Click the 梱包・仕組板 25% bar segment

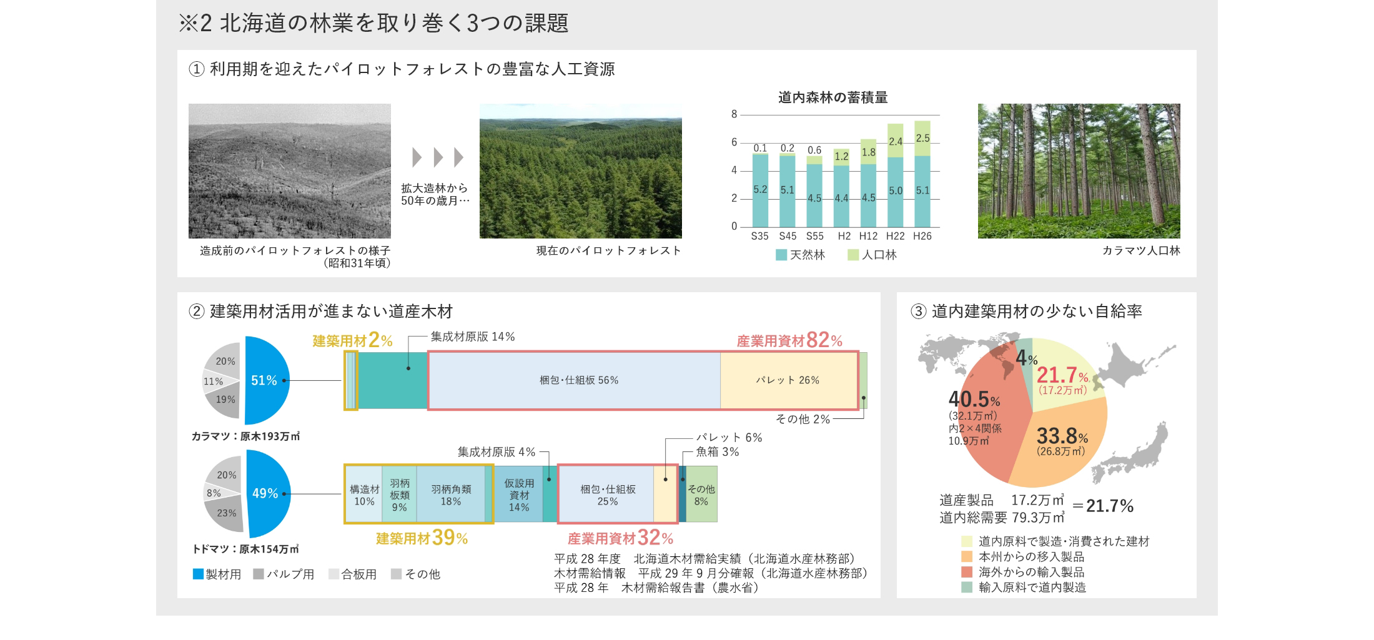pyautogui.click(x=606, y=494)
